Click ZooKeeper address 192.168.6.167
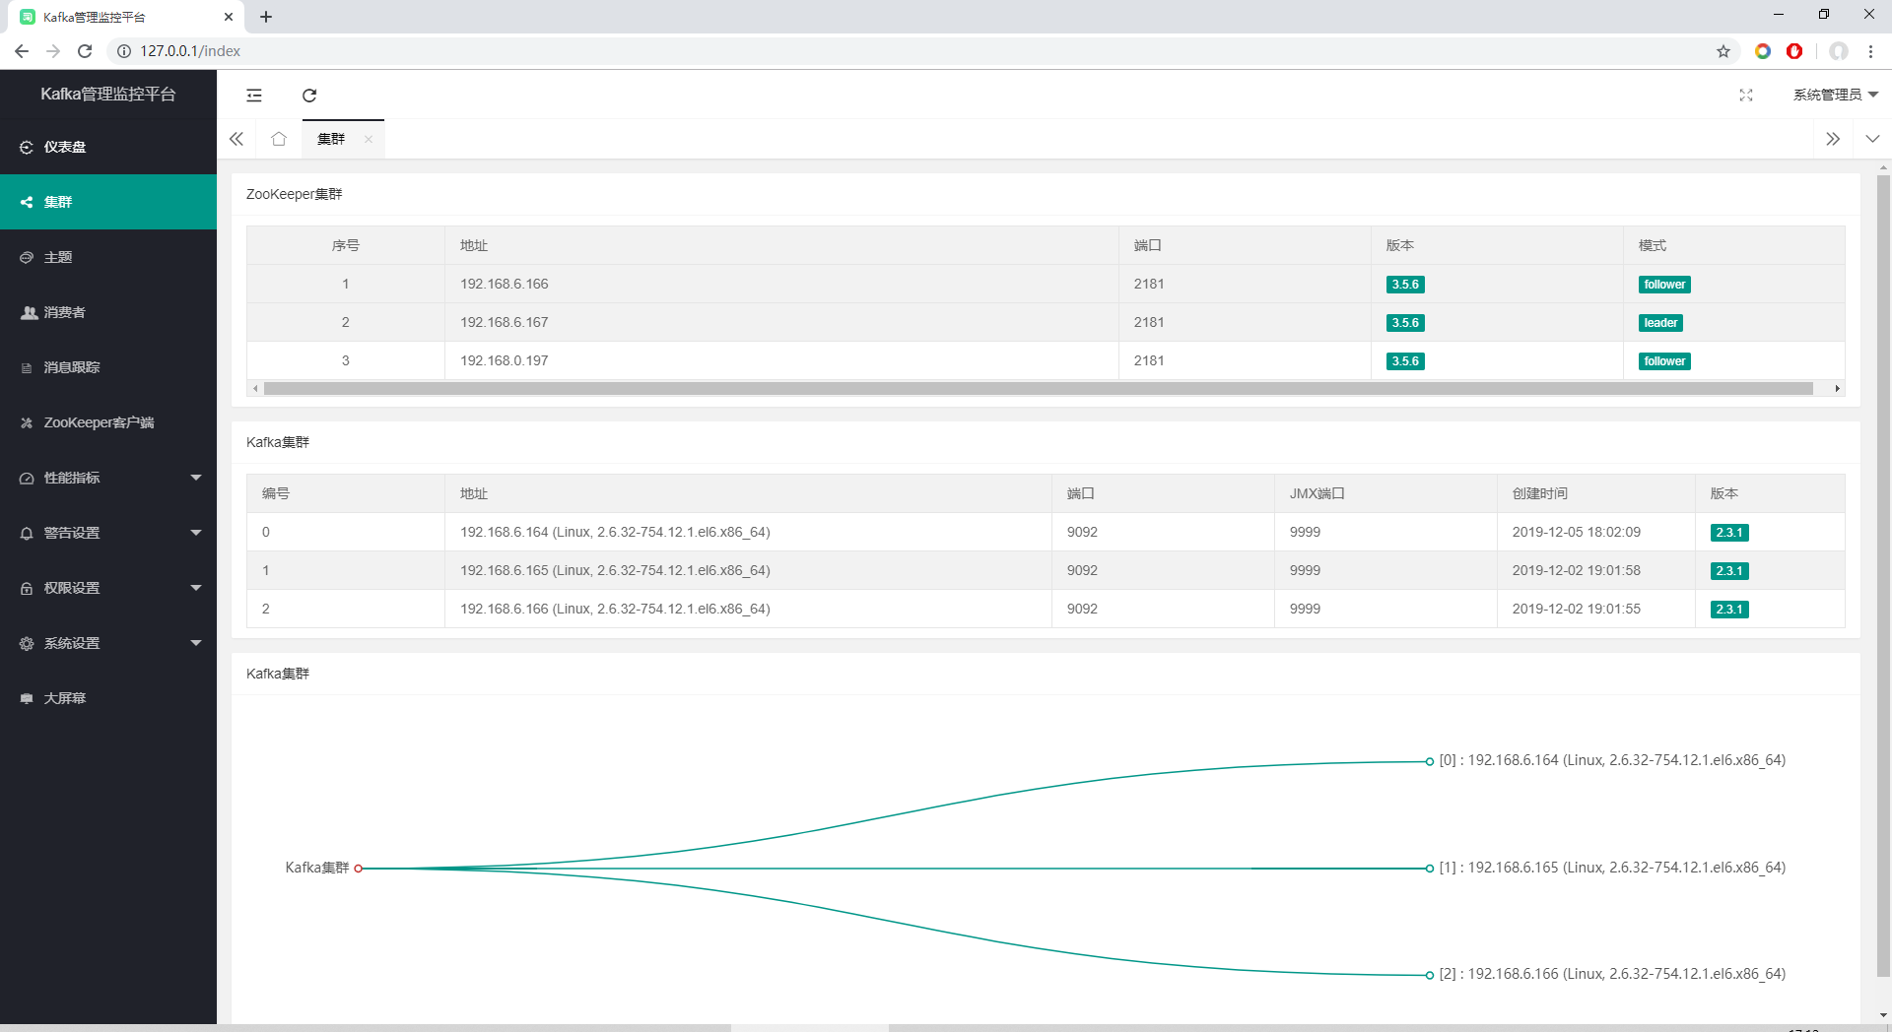 (505, 322)
